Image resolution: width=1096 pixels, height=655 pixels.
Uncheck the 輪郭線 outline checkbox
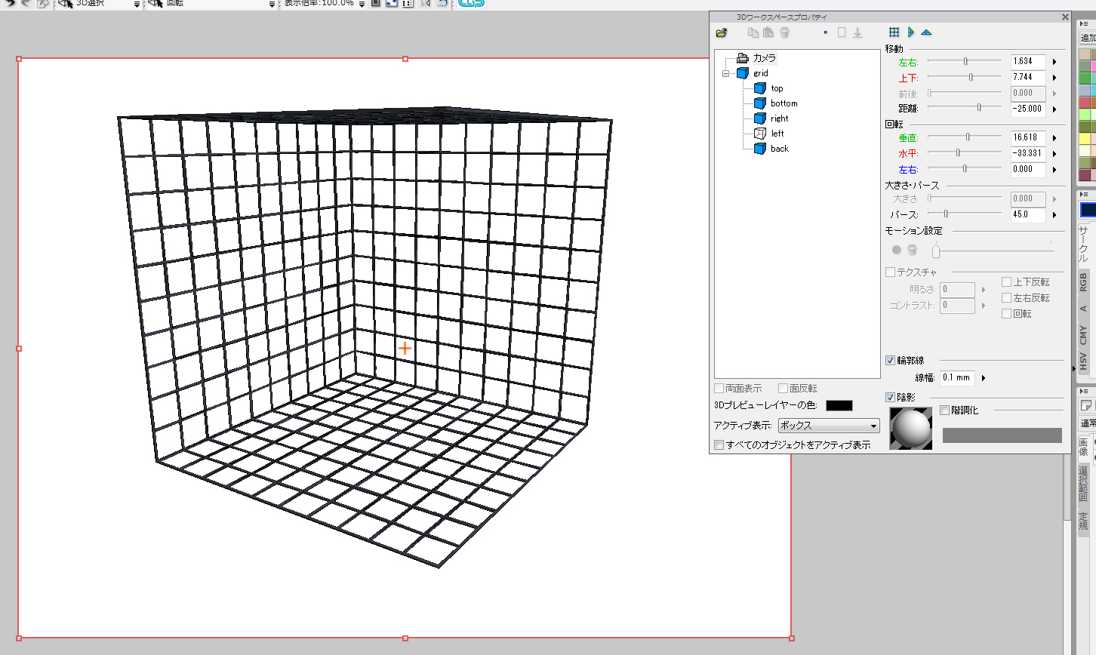[890, 361]
